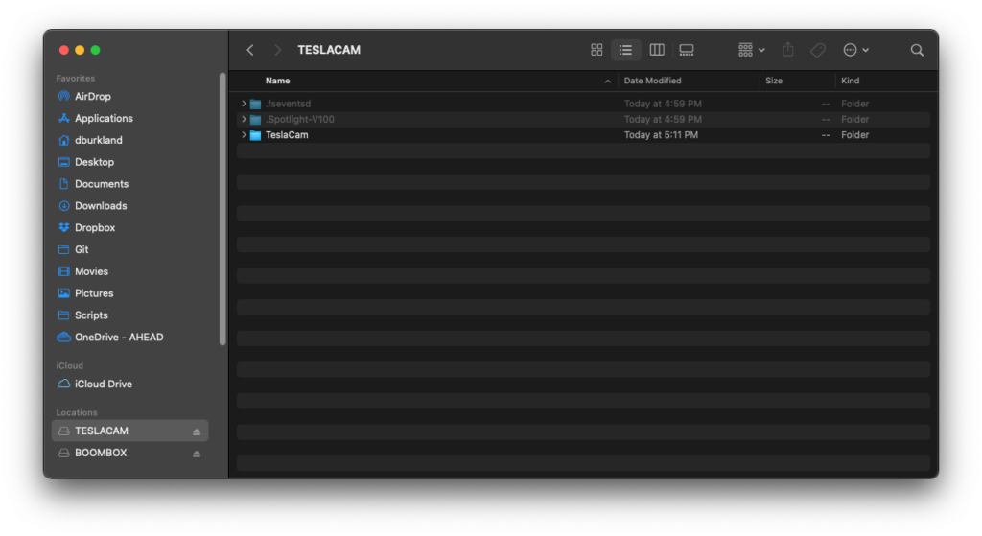Select the list view toggle

[x=626, y=50]
